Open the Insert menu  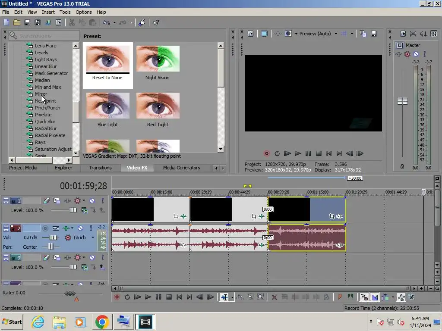(x=48, y=12)
